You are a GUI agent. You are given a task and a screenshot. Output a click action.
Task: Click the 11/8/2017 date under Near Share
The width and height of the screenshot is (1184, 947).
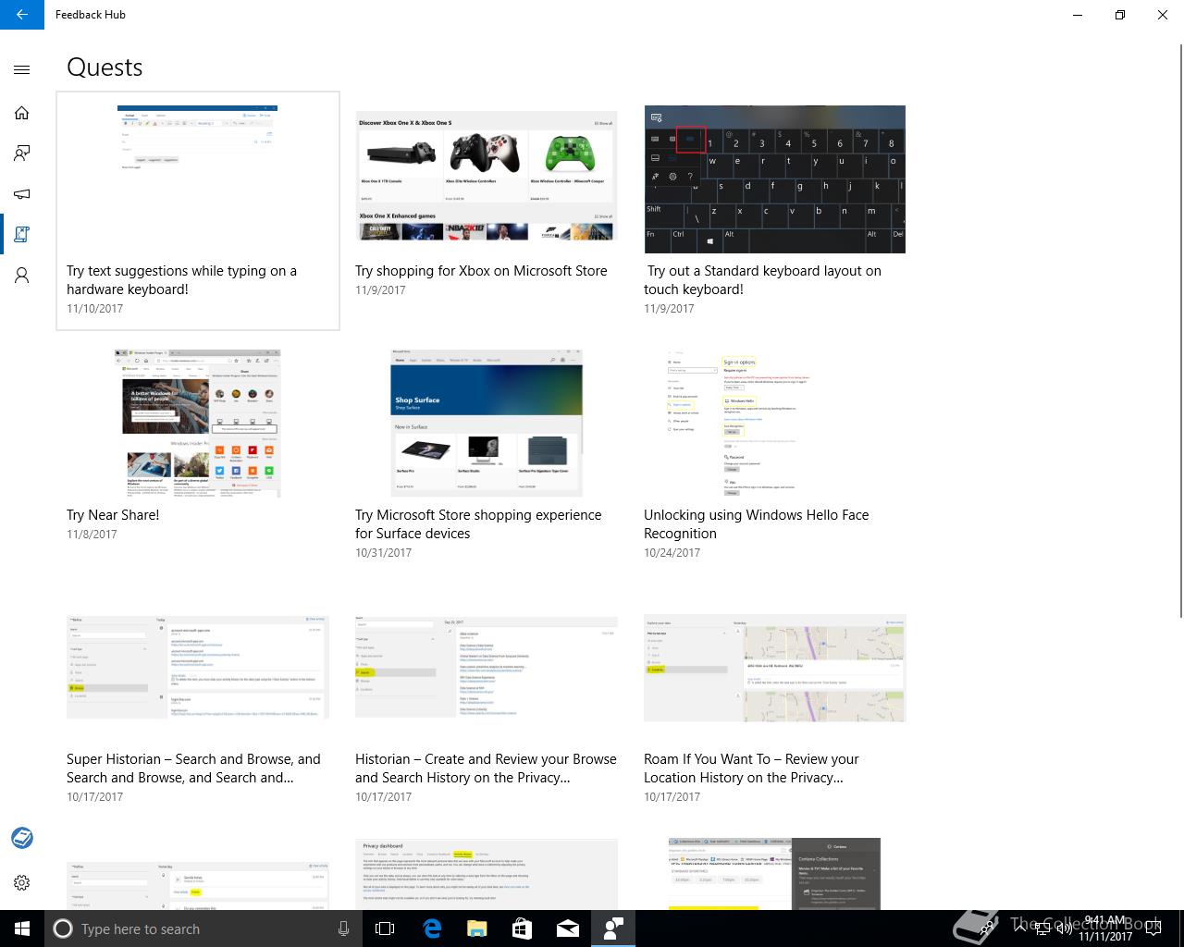tap(92, 535)
